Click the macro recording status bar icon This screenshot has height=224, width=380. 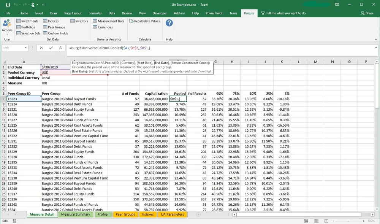coord(14,221)
